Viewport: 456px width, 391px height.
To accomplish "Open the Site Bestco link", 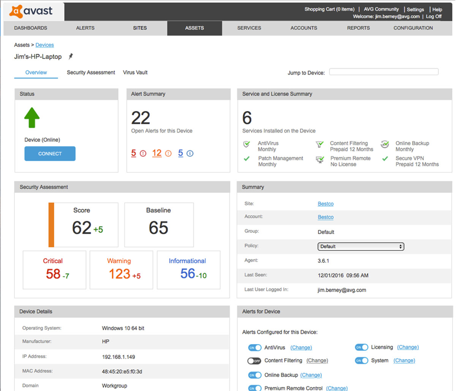I will coord(326,204).
